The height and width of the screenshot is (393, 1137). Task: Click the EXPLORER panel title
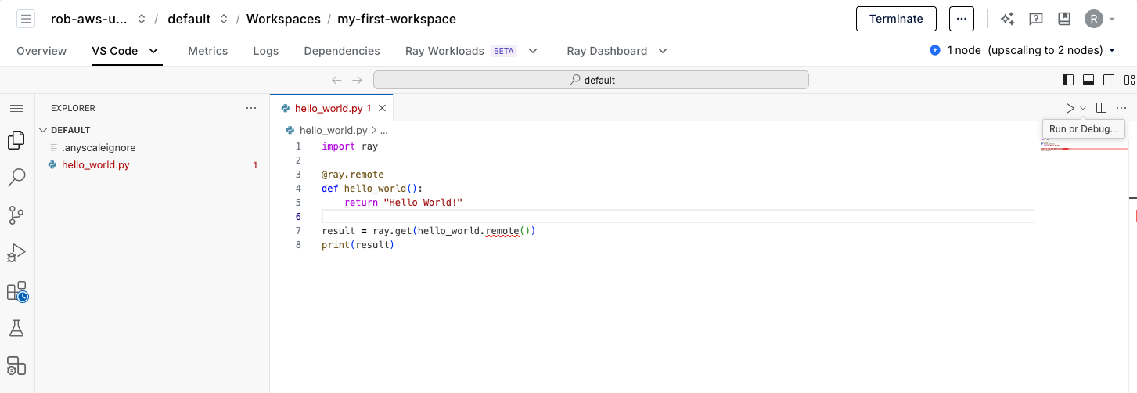(73, 108)
